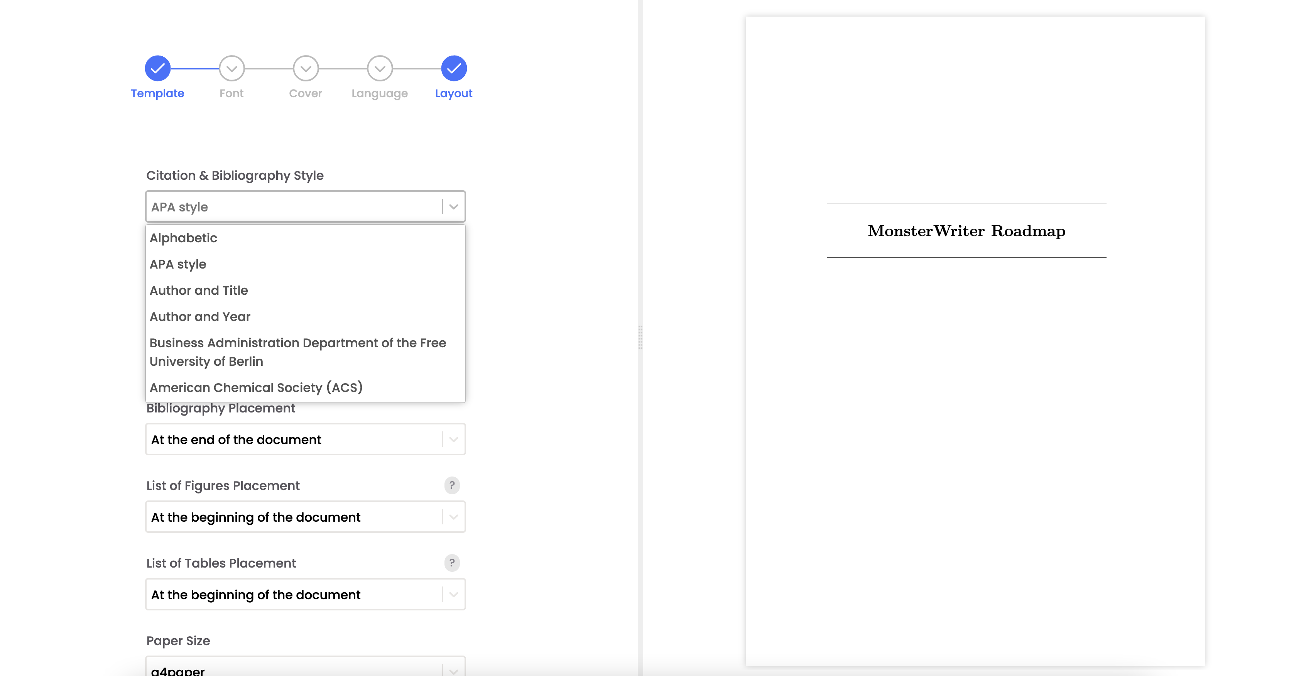Click the Cover step label
1301x676 pixels.
tap(306, 93)
